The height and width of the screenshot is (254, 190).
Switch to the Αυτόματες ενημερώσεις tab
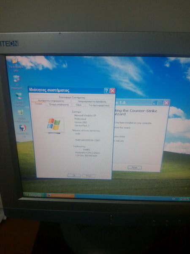(51, 101)
